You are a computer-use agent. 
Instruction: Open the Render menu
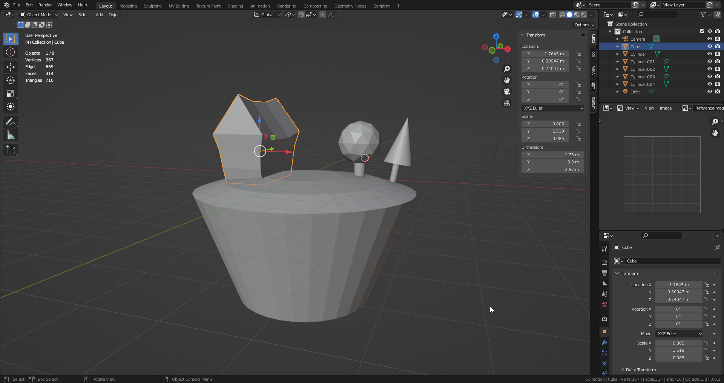45,5
